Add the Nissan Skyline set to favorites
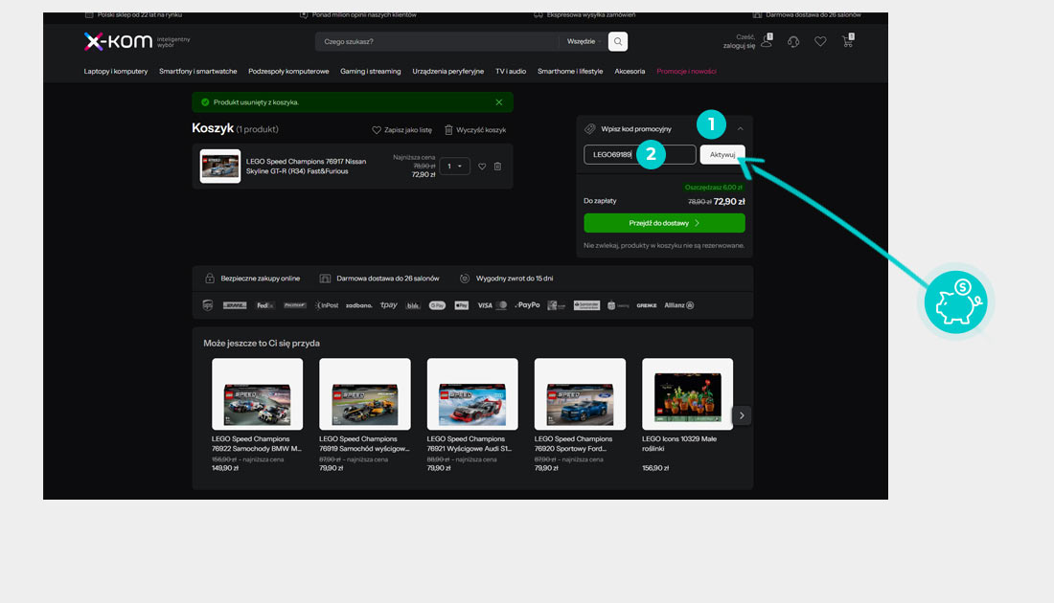1054x603 pixels. tap(482, 167)
